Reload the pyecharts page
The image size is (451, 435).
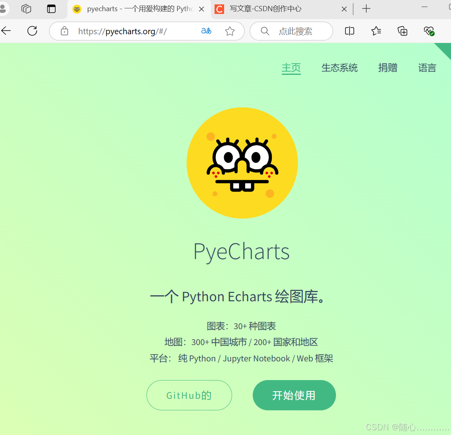coord(32,31)
